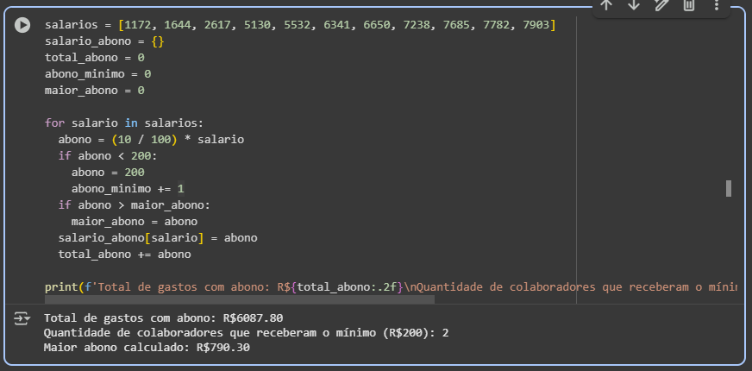Click output line about colaboradores receiving mínimo

point(246,332)
